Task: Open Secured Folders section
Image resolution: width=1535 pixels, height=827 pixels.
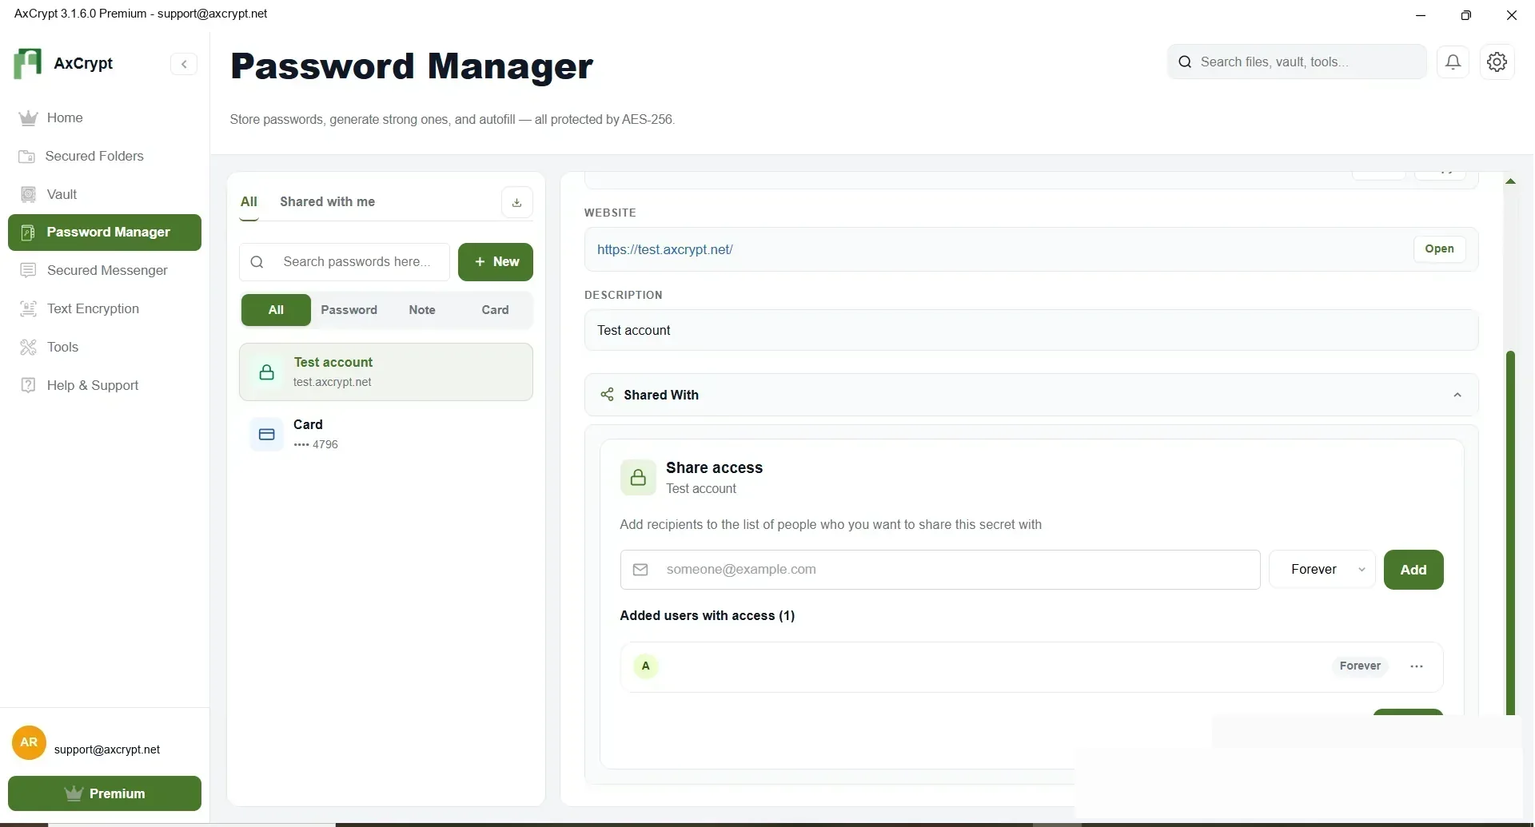Action: pyautogui.click(x=105, y=157)
